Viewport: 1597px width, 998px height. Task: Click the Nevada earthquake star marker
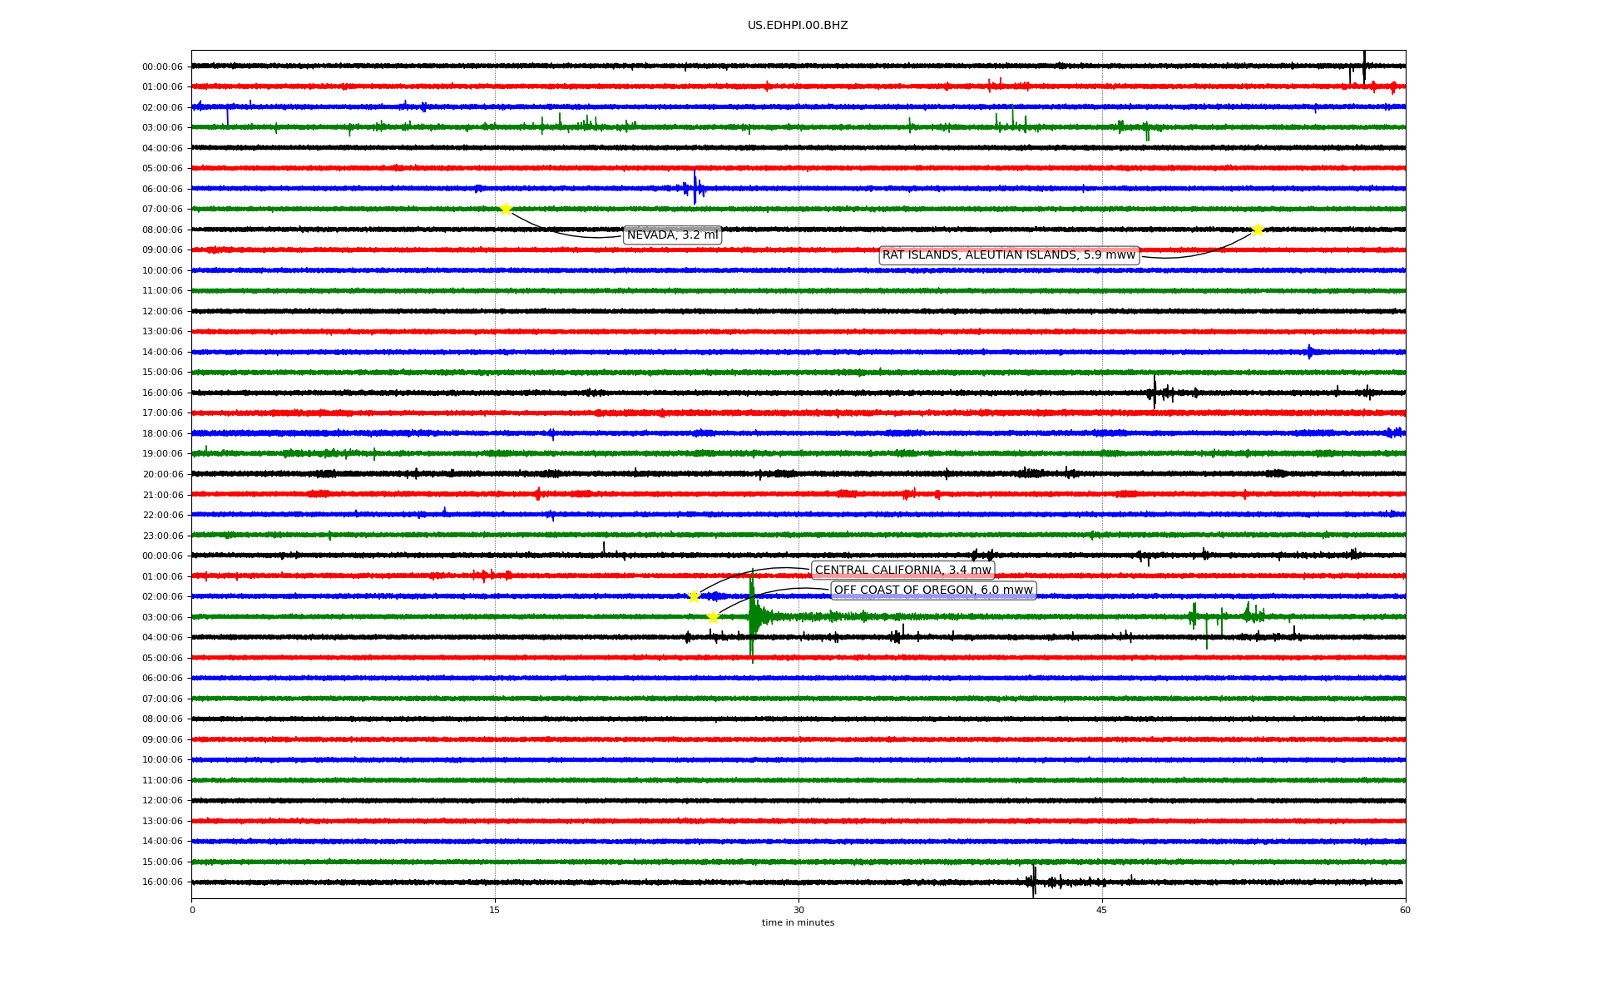coord(506,209)
